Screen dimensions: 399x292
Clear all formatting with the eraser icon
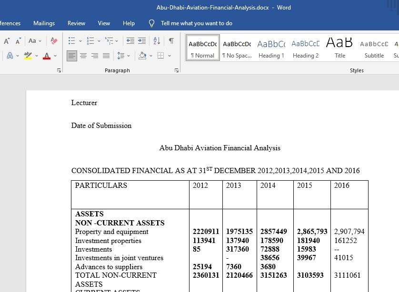tap(54, 41)
